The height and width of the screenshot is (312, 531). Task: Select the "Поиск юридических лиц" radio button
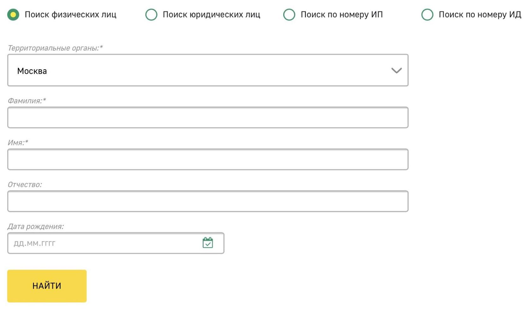(151, 15)
